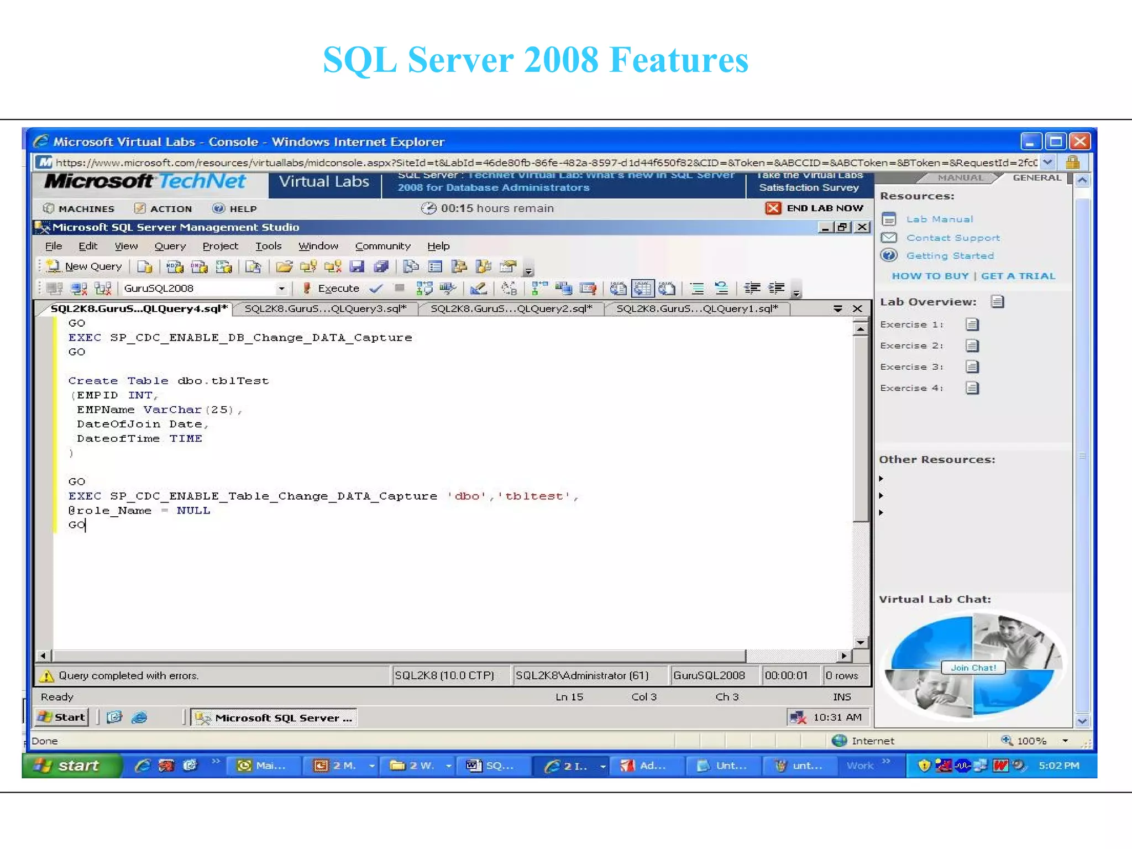1132x849 pixels.
Task: Click the editor's horizontal scrollbar track
Action: (790, 656)
